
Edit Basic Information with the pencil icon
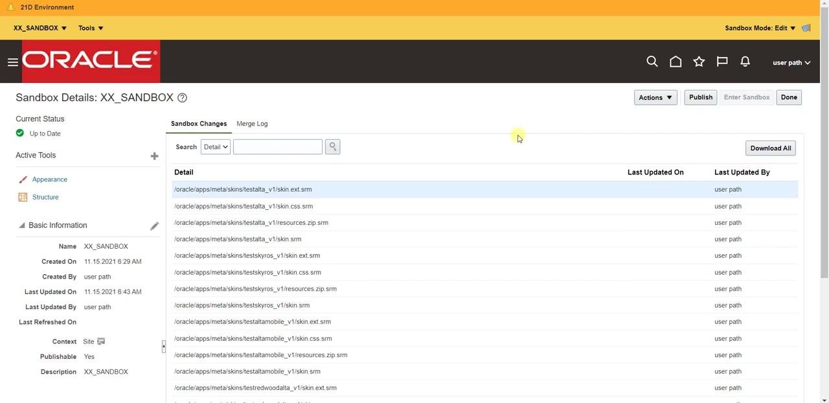tap(154, 225)
